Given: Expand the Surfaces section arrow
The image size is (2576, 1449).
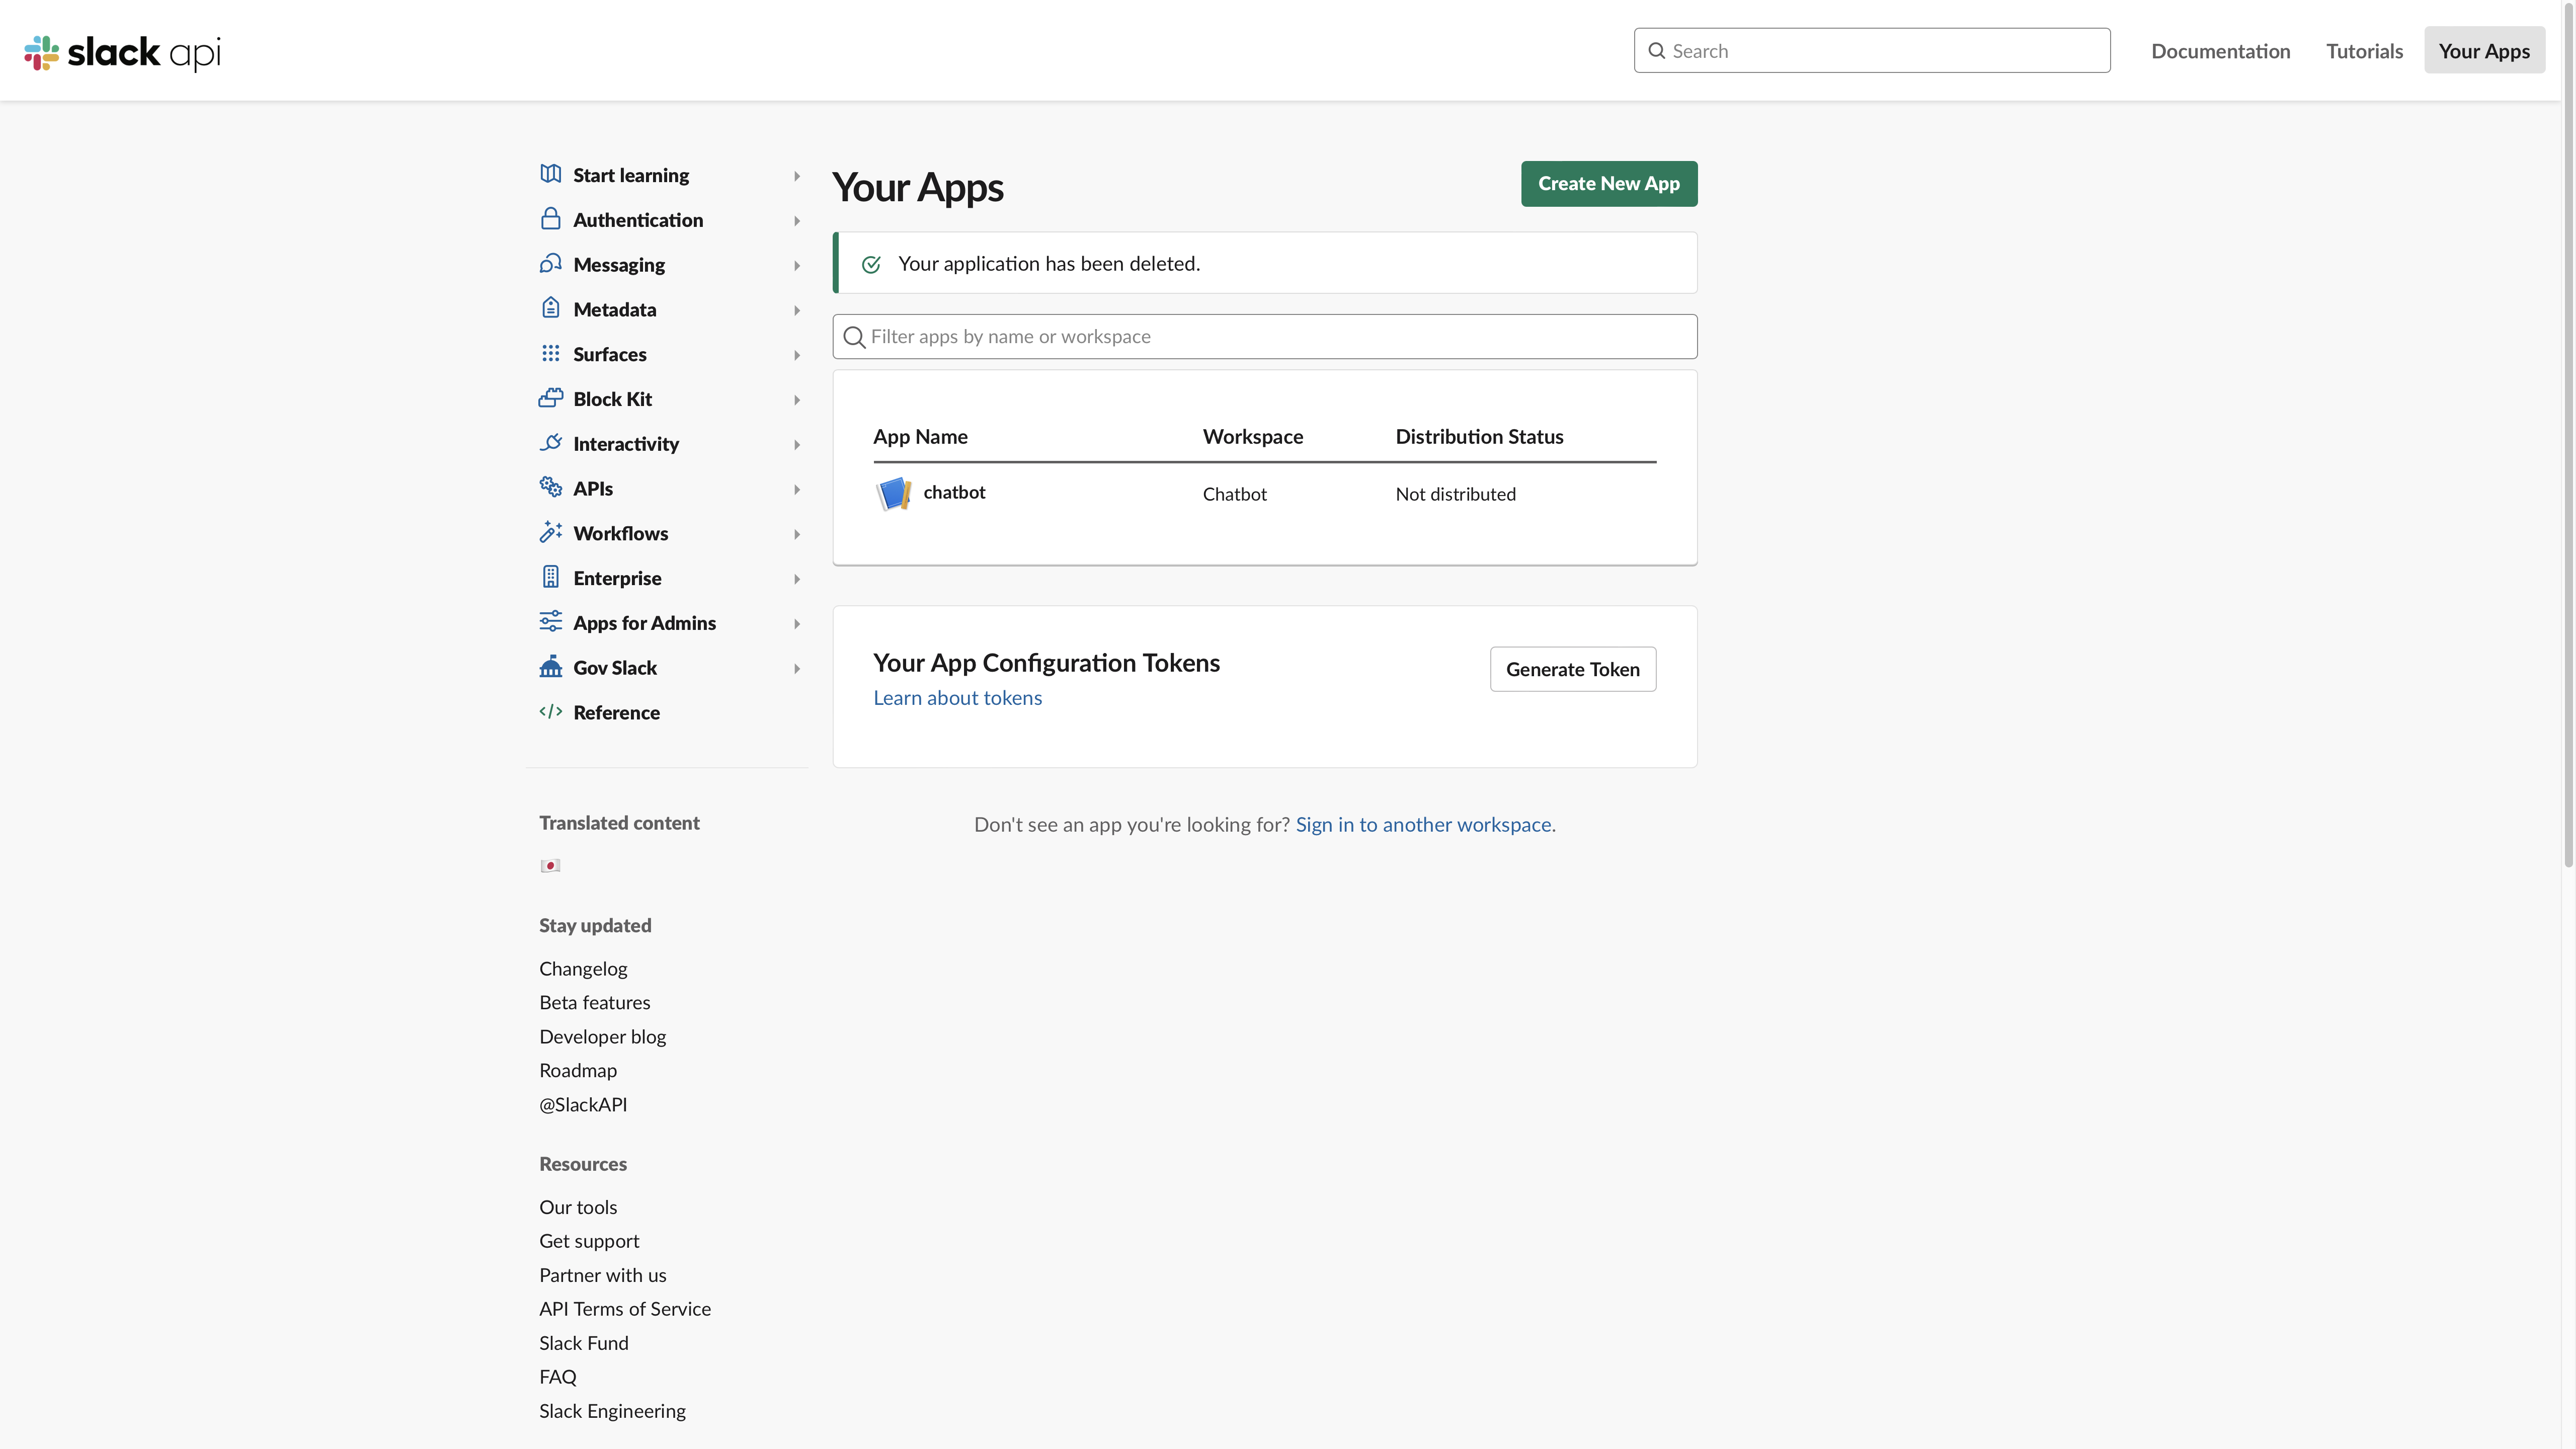Looking at the screenshot, I should coord(797,355).
